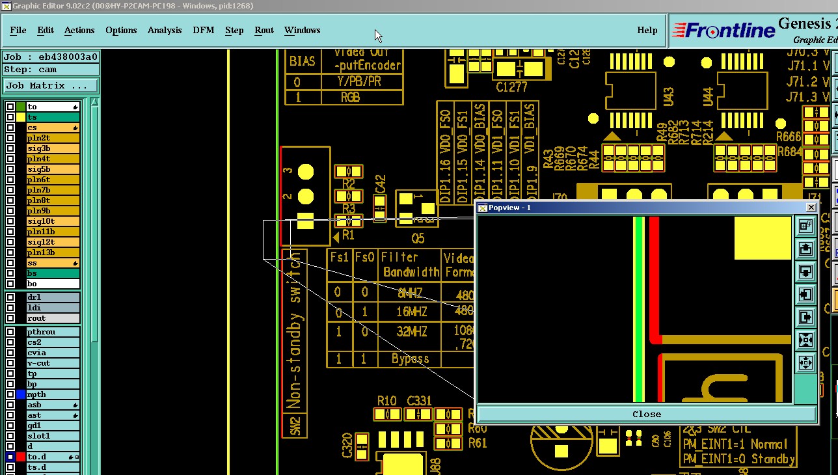Toggle display checkbox for layer sig3b

[10, 148]
